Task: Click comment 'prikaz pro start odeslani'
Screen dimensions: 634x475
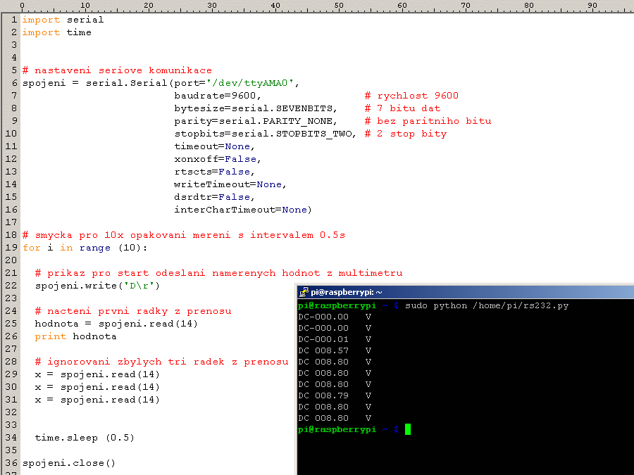Action: pos(219,273)
